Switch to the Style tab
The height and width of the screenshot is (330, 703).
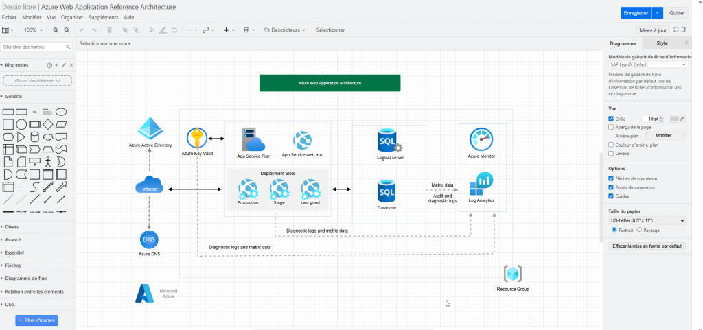[662, 43]
